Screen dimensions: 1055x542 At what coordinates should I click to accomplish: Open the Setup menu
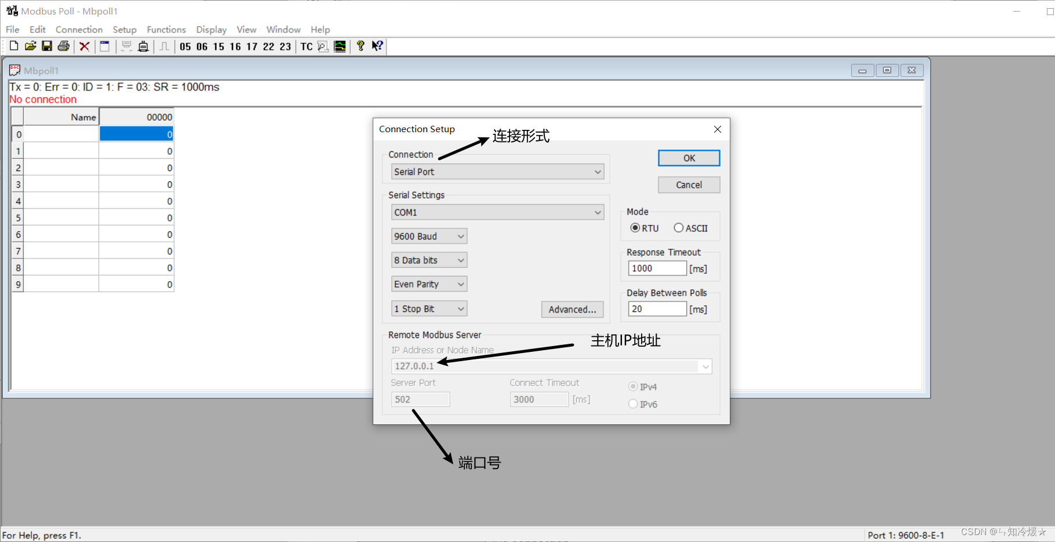tap(125, 30)
